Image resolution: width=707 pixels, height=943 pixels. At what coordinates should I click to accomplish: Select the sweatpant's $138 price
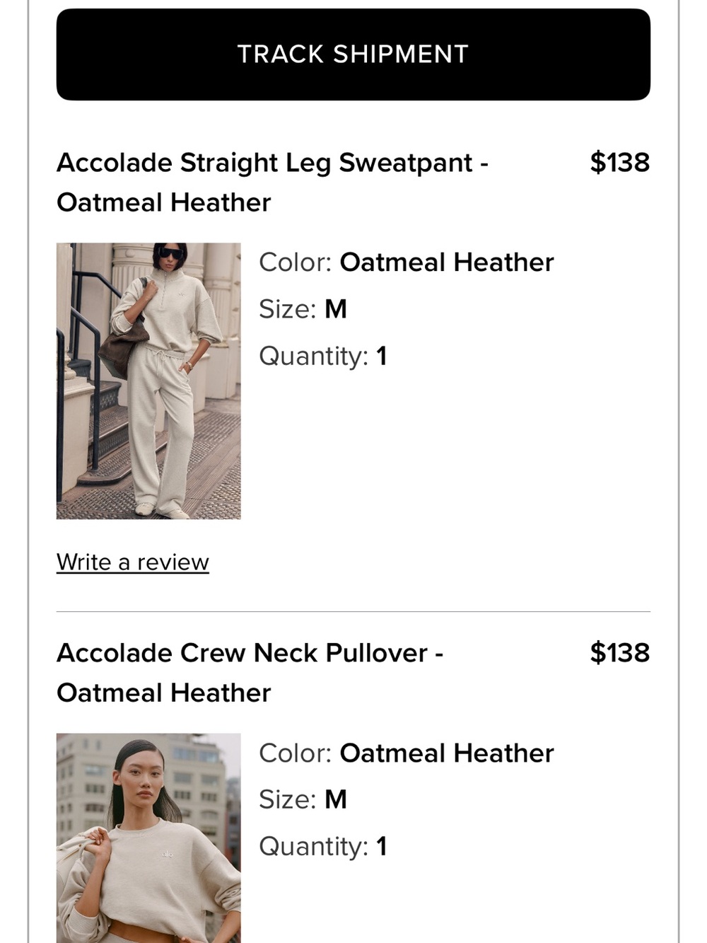pyautogui.click(x=620, y=162)
